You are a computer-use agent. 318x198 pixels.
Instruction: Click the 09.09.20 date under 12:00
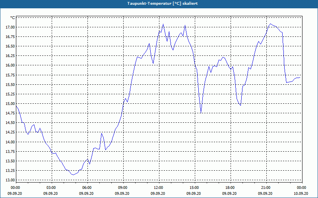[x=158, y=193]
